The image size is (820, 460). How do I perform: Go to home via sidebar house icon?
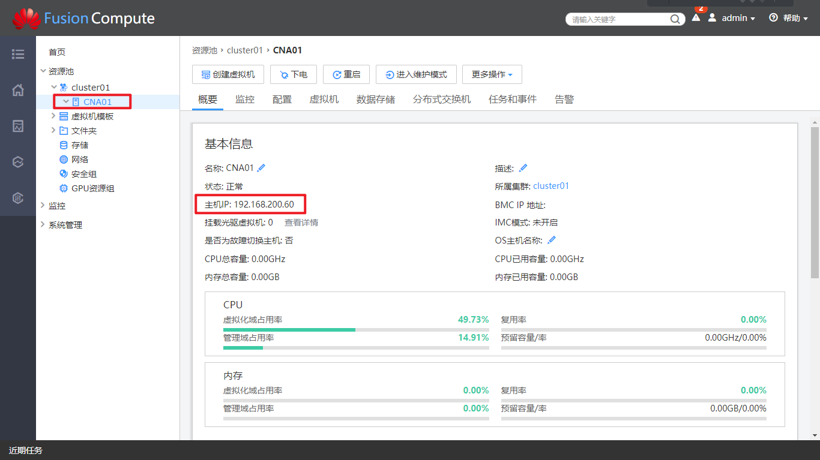(x=18, y=90)
